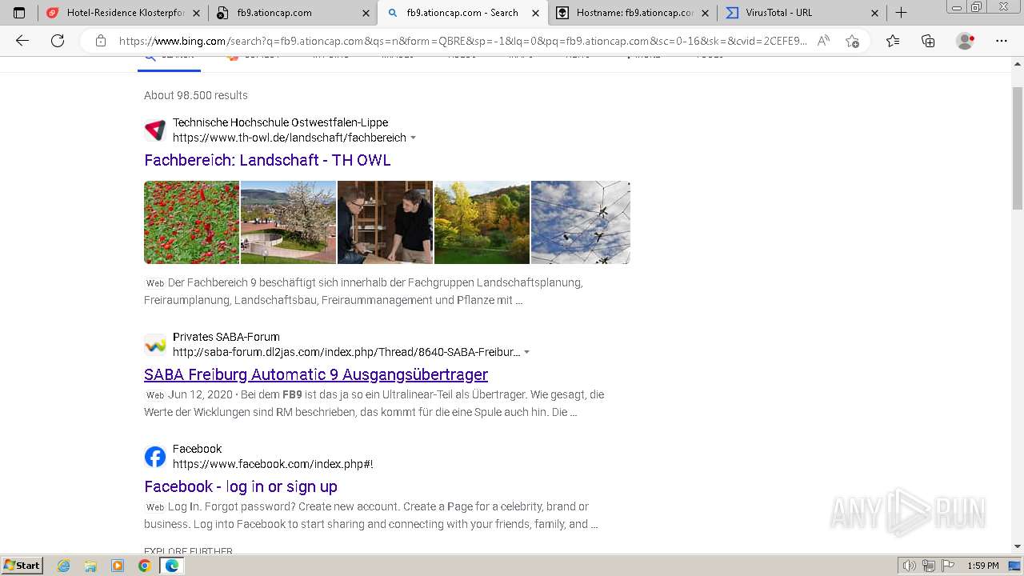Open the two men thumbnail
The width and height of the screenshot is (1024, 576).
pos(385,222)
